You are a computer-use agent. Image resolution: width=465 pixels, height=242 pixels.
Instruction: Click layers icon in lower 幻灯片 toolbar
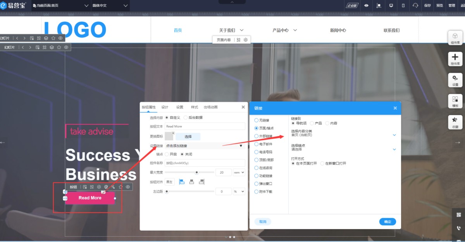point(52,47)
